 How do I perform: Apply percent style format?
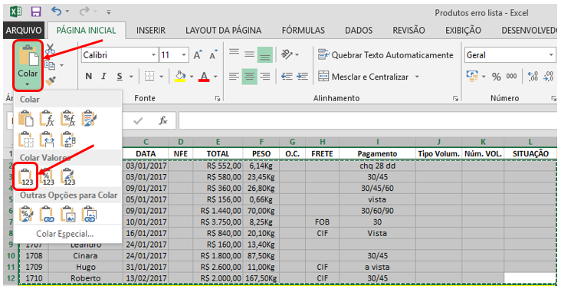(x=497, y=77)
